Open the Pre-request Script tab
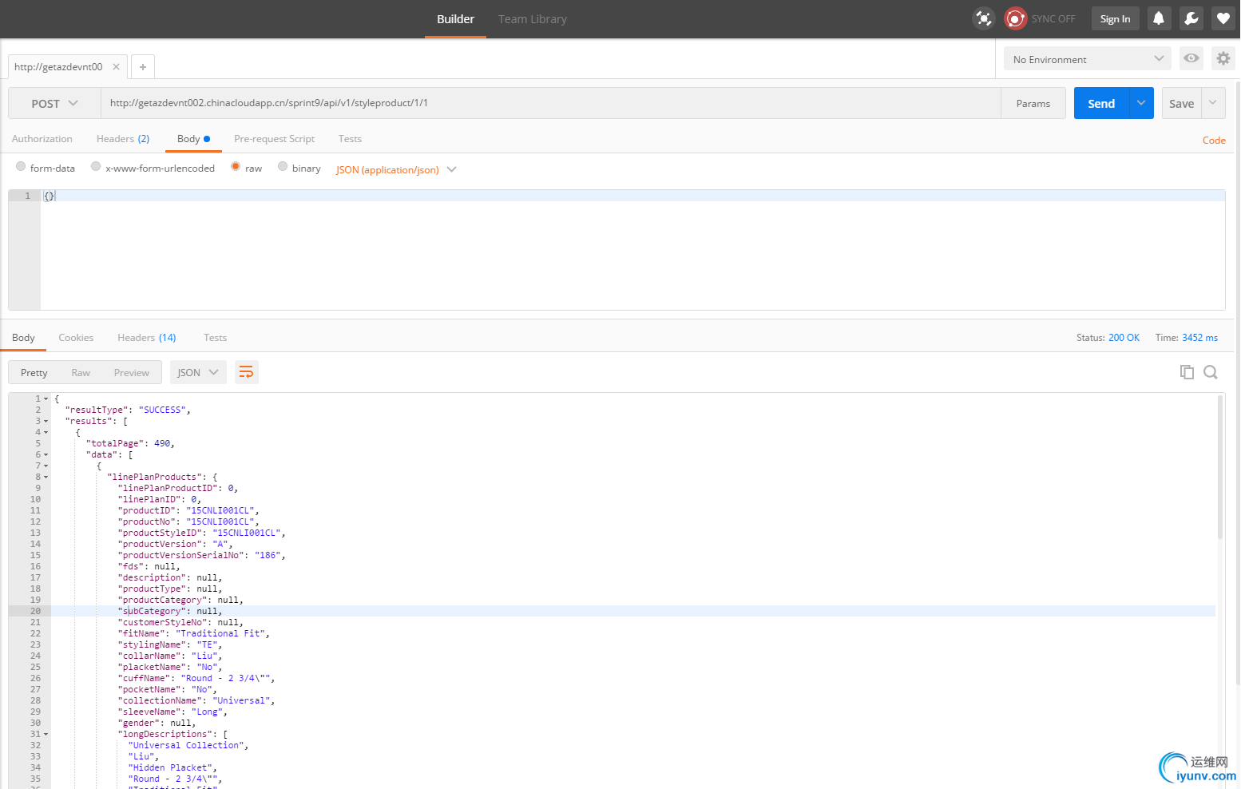The width and height of the screenshot is (1241, 789). click(x=275, y=139)
